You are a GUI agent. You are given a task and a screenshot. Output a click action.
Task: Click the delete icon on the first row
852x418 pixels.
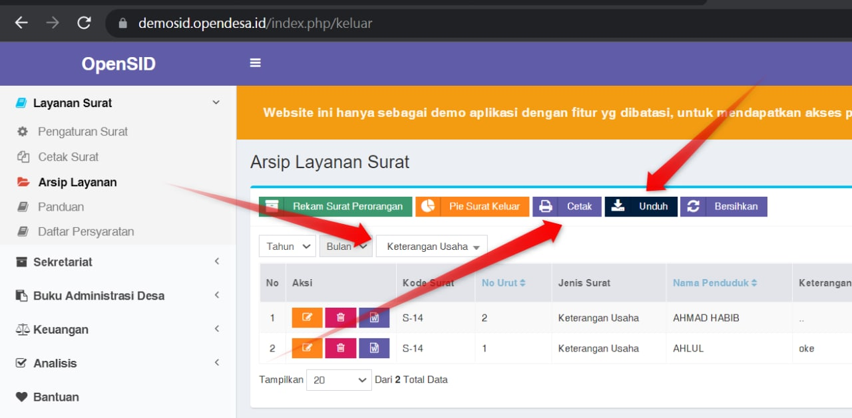pyautogui.click(x=340, y=318)
